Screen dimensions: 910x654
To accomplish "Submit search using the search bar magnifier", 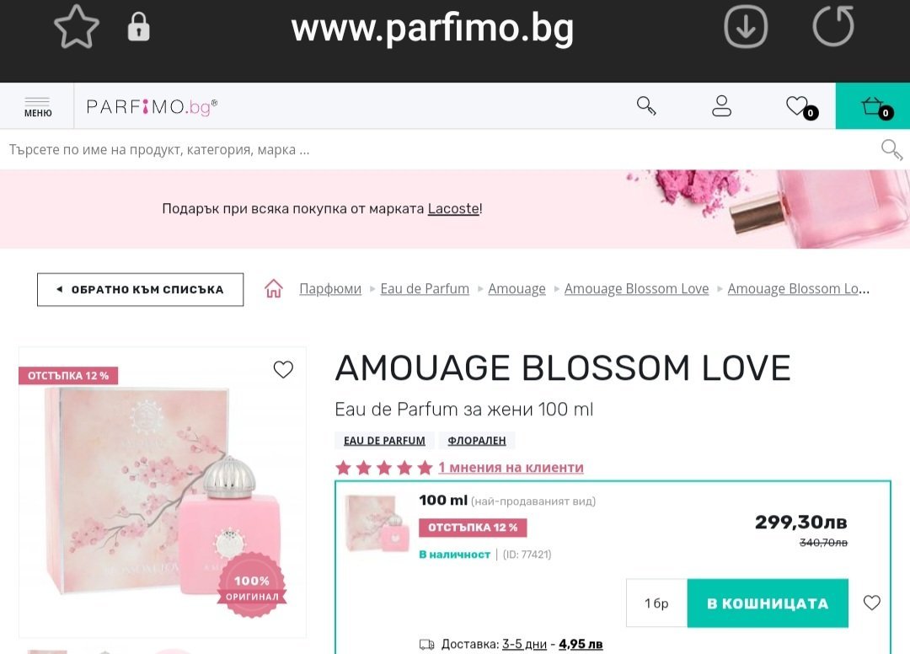I will tap(891, 150).
